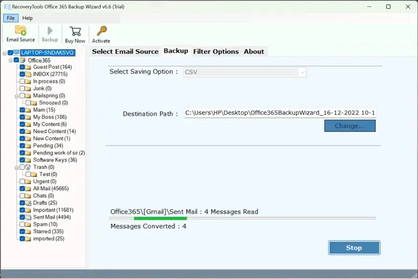Click the Stop button
Image resolution: width=418 pixels, height=279 pixels.
pyautogui.click(x=354, y=248)
